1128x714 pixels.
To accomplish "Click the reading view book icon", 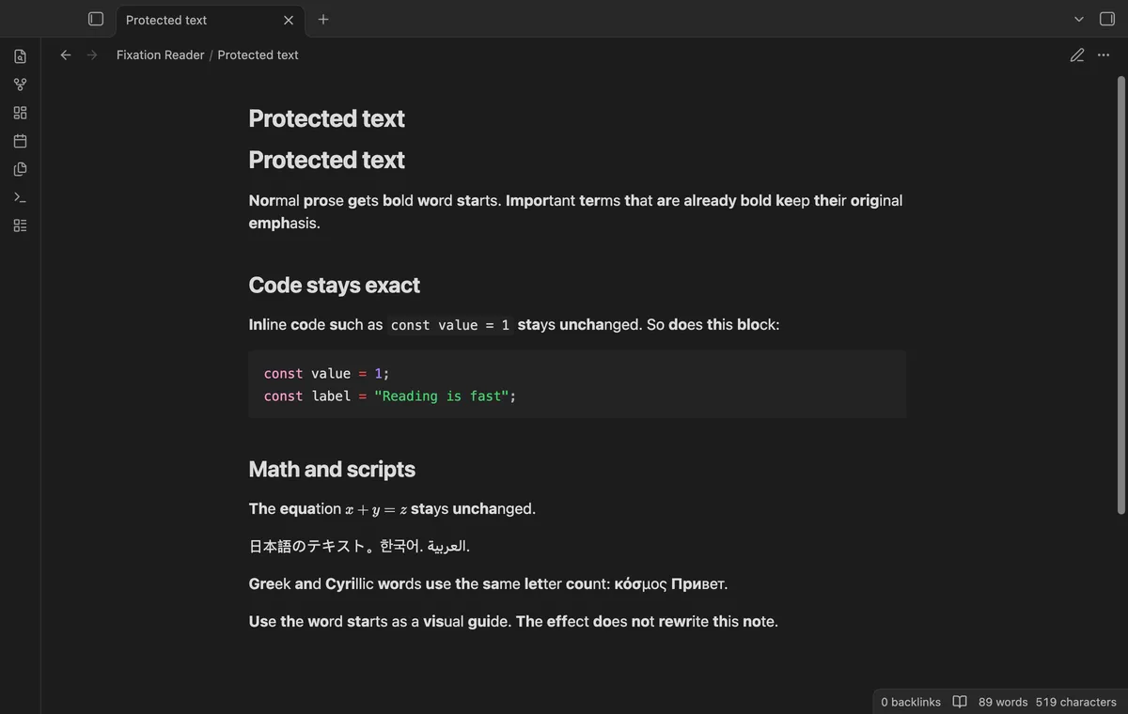I will point(960,702).
